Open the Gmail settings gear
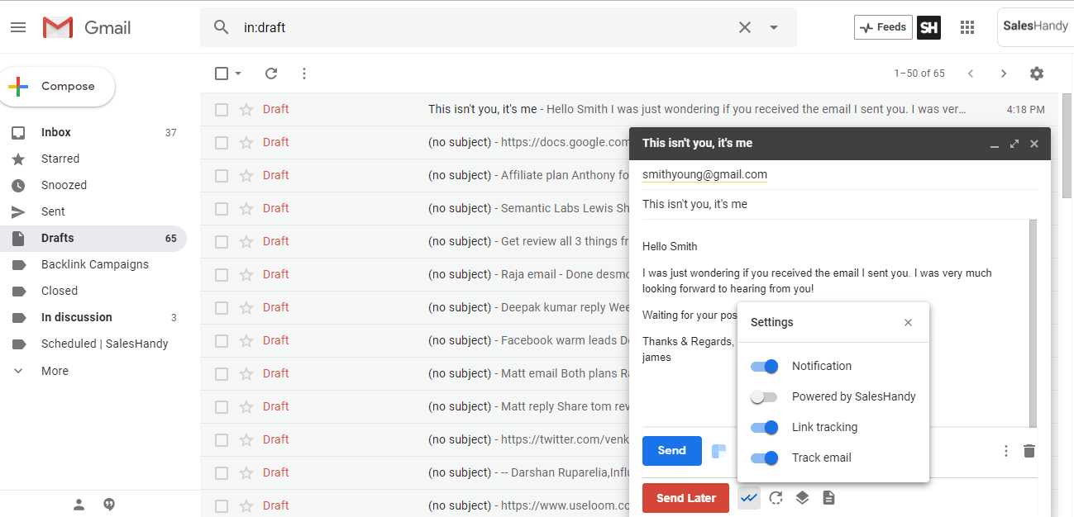 pos(1037,74)
